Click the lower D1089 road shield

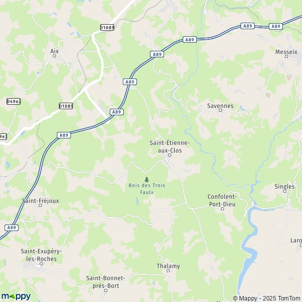pos(66,106)
